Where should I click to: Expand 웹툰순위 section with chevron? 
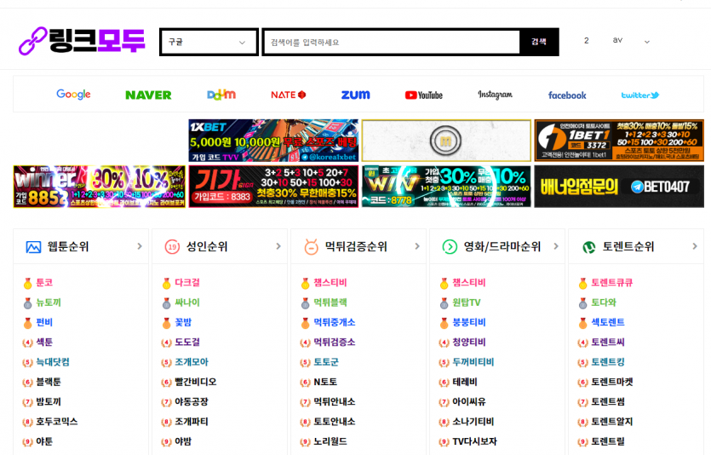coord(140,246)
